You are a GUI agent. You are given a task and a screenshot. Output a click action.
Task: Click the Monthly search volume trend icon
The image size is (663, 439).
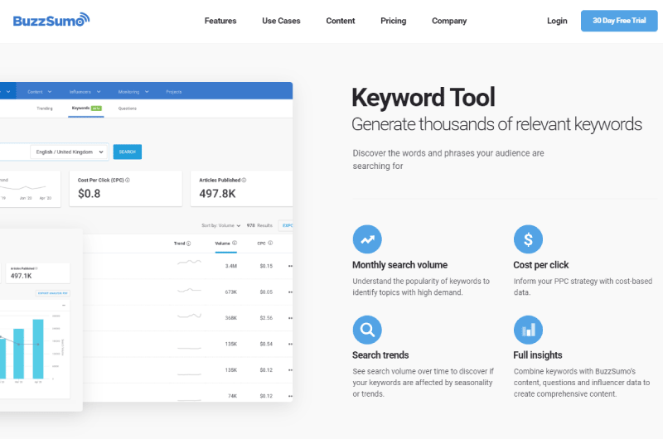pos(367,239)
